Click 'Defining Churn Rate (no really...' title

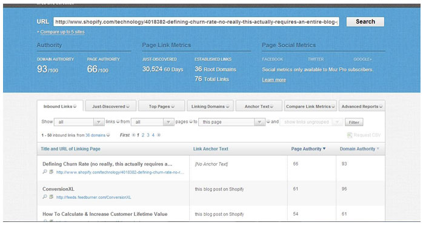107,164
